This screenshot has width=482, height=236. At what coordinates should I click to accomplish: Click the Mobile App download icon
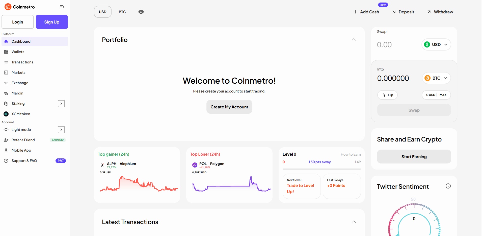6,150
